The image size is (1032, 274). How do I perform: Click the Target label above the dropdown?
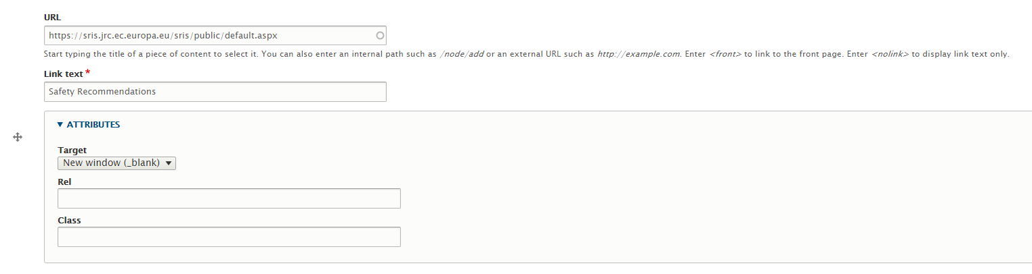pyautogui.click(x=72, y=150)
